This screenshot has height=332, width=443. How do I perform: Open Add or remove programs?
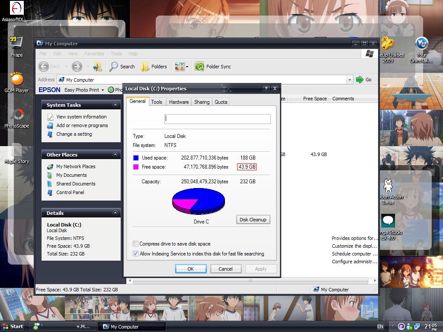point(77,125)
